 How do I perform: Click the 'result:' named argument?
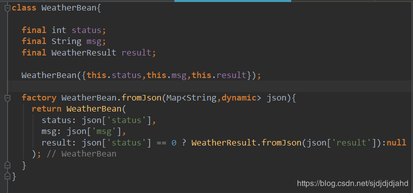(x=59, y=142)
